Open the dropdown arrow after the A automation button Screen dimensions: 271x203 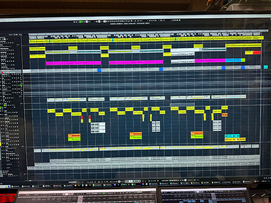pyautogui.click(x=95, y=22)
